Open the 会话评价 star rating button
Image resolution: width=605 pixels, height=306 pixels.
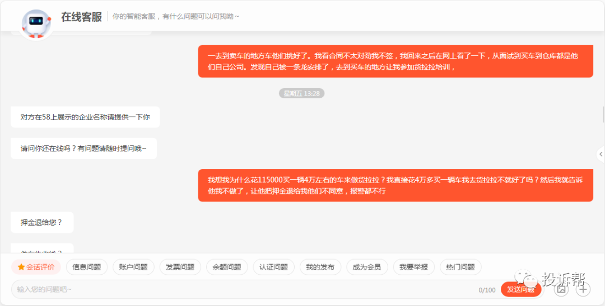(36, 267)
